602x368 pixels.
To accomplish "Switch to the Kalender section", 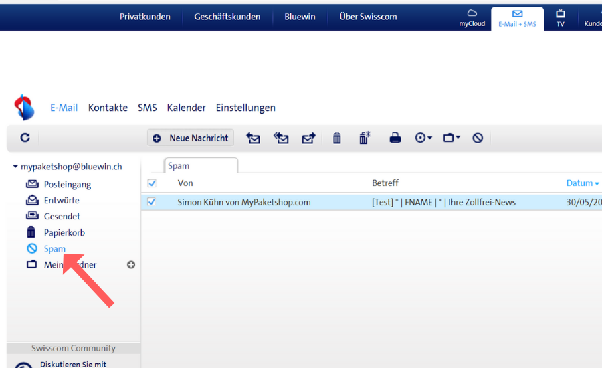I will [x=186, y=108].
